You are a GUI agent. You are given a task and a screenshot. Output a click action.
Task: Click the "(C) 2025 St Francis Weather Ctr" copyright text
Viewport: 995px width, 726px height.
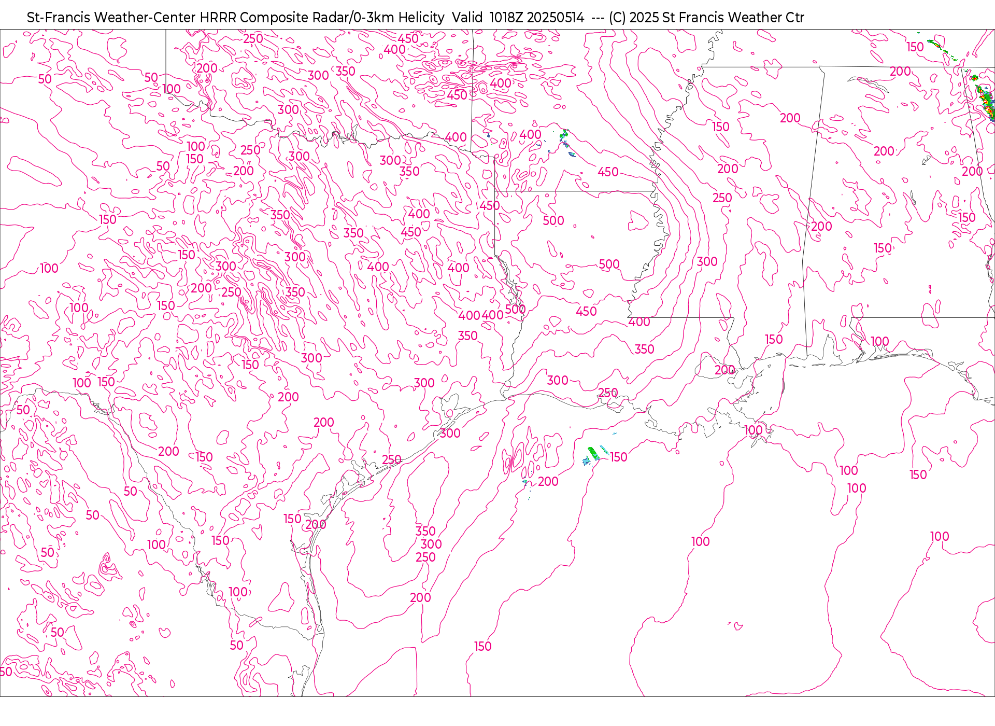[x=706, y=18]
